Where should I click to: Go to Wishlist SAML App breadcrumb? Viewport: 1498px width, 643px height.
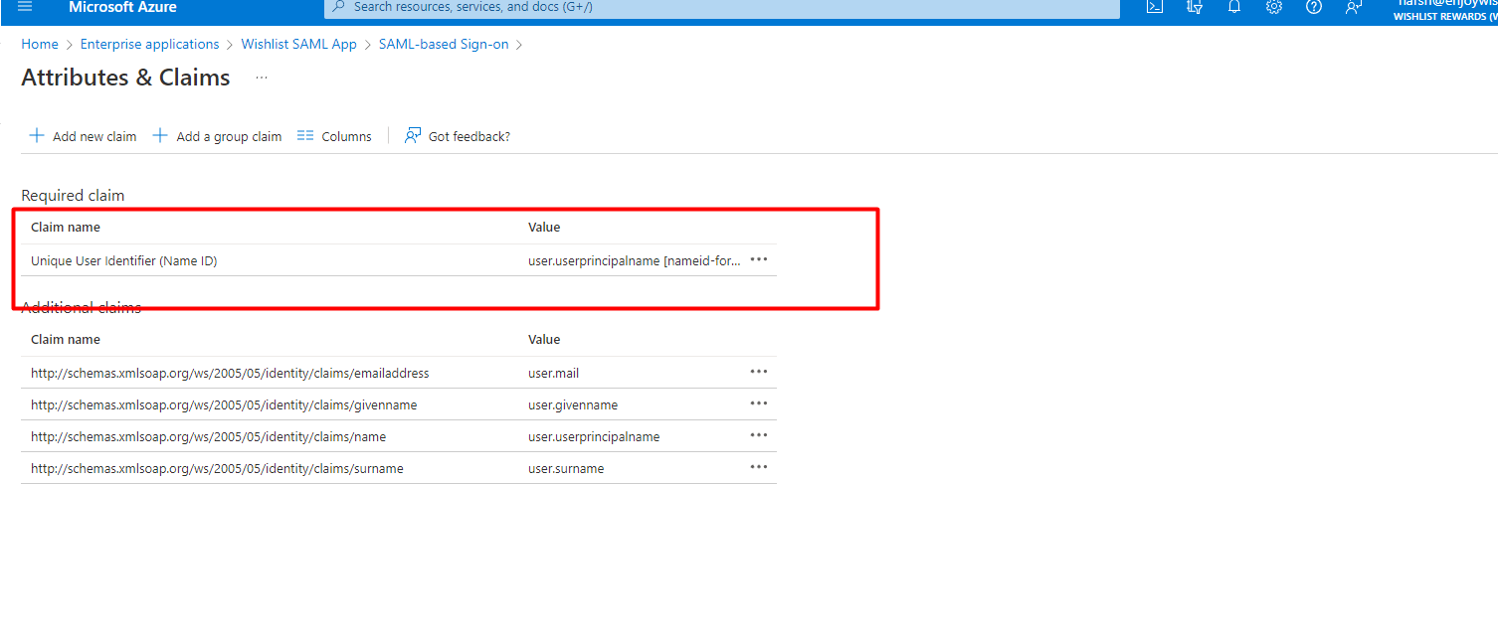click(x=298, y=45)
